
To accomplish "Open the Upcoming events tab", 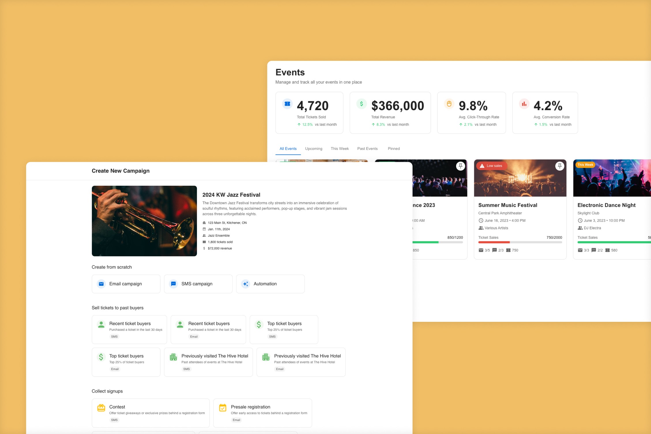I will tap(314, 149).
